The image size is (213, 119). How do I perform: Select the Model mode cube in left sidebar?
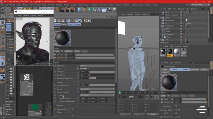pyautogui.click(x=2, y=22)
